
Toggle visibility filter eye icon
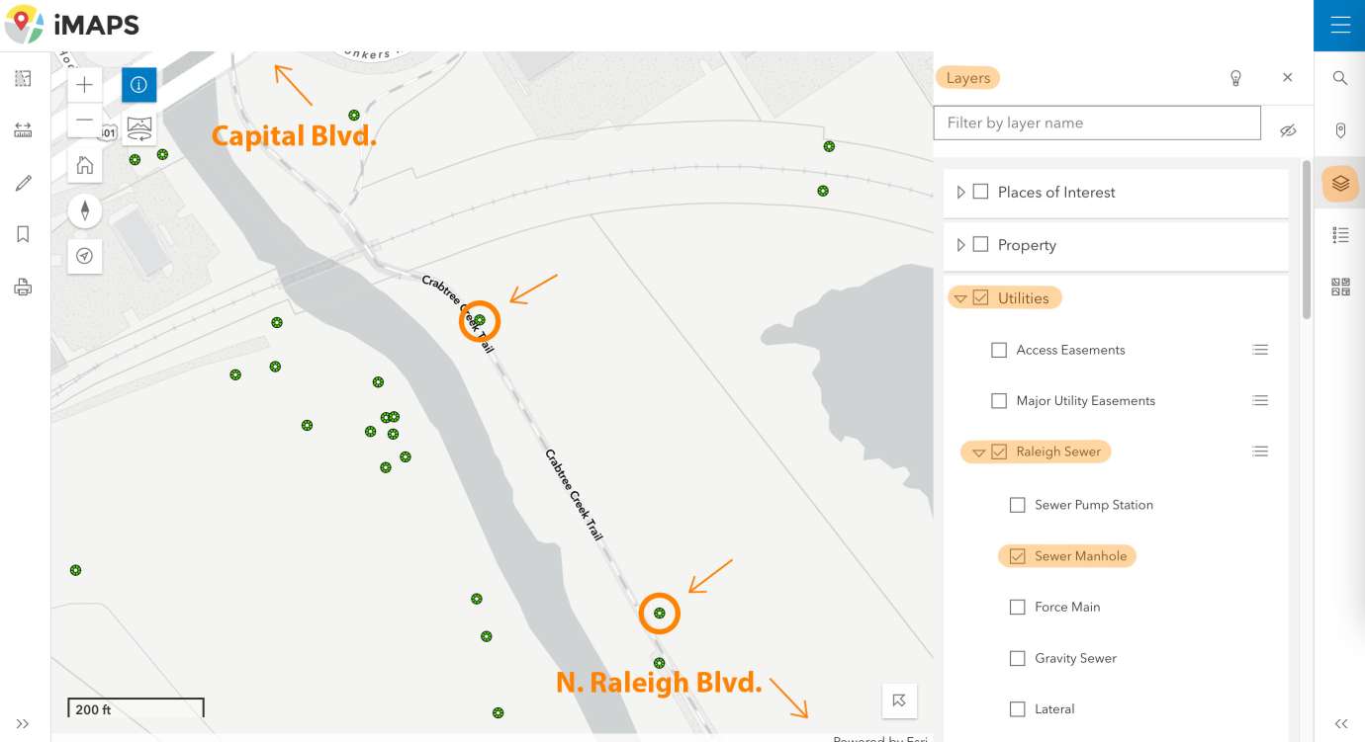pyautogui.click(x=1287, y=130)
